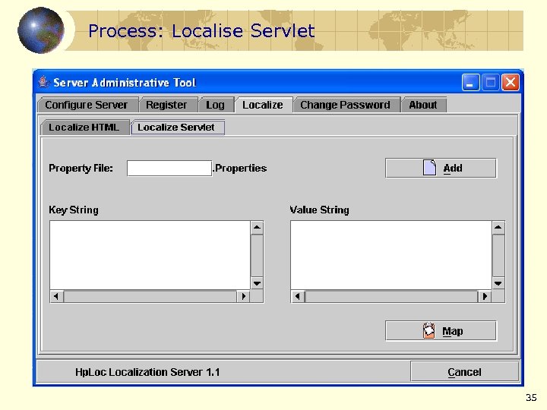Click the Value String scroll up arrow

[498, 228]
